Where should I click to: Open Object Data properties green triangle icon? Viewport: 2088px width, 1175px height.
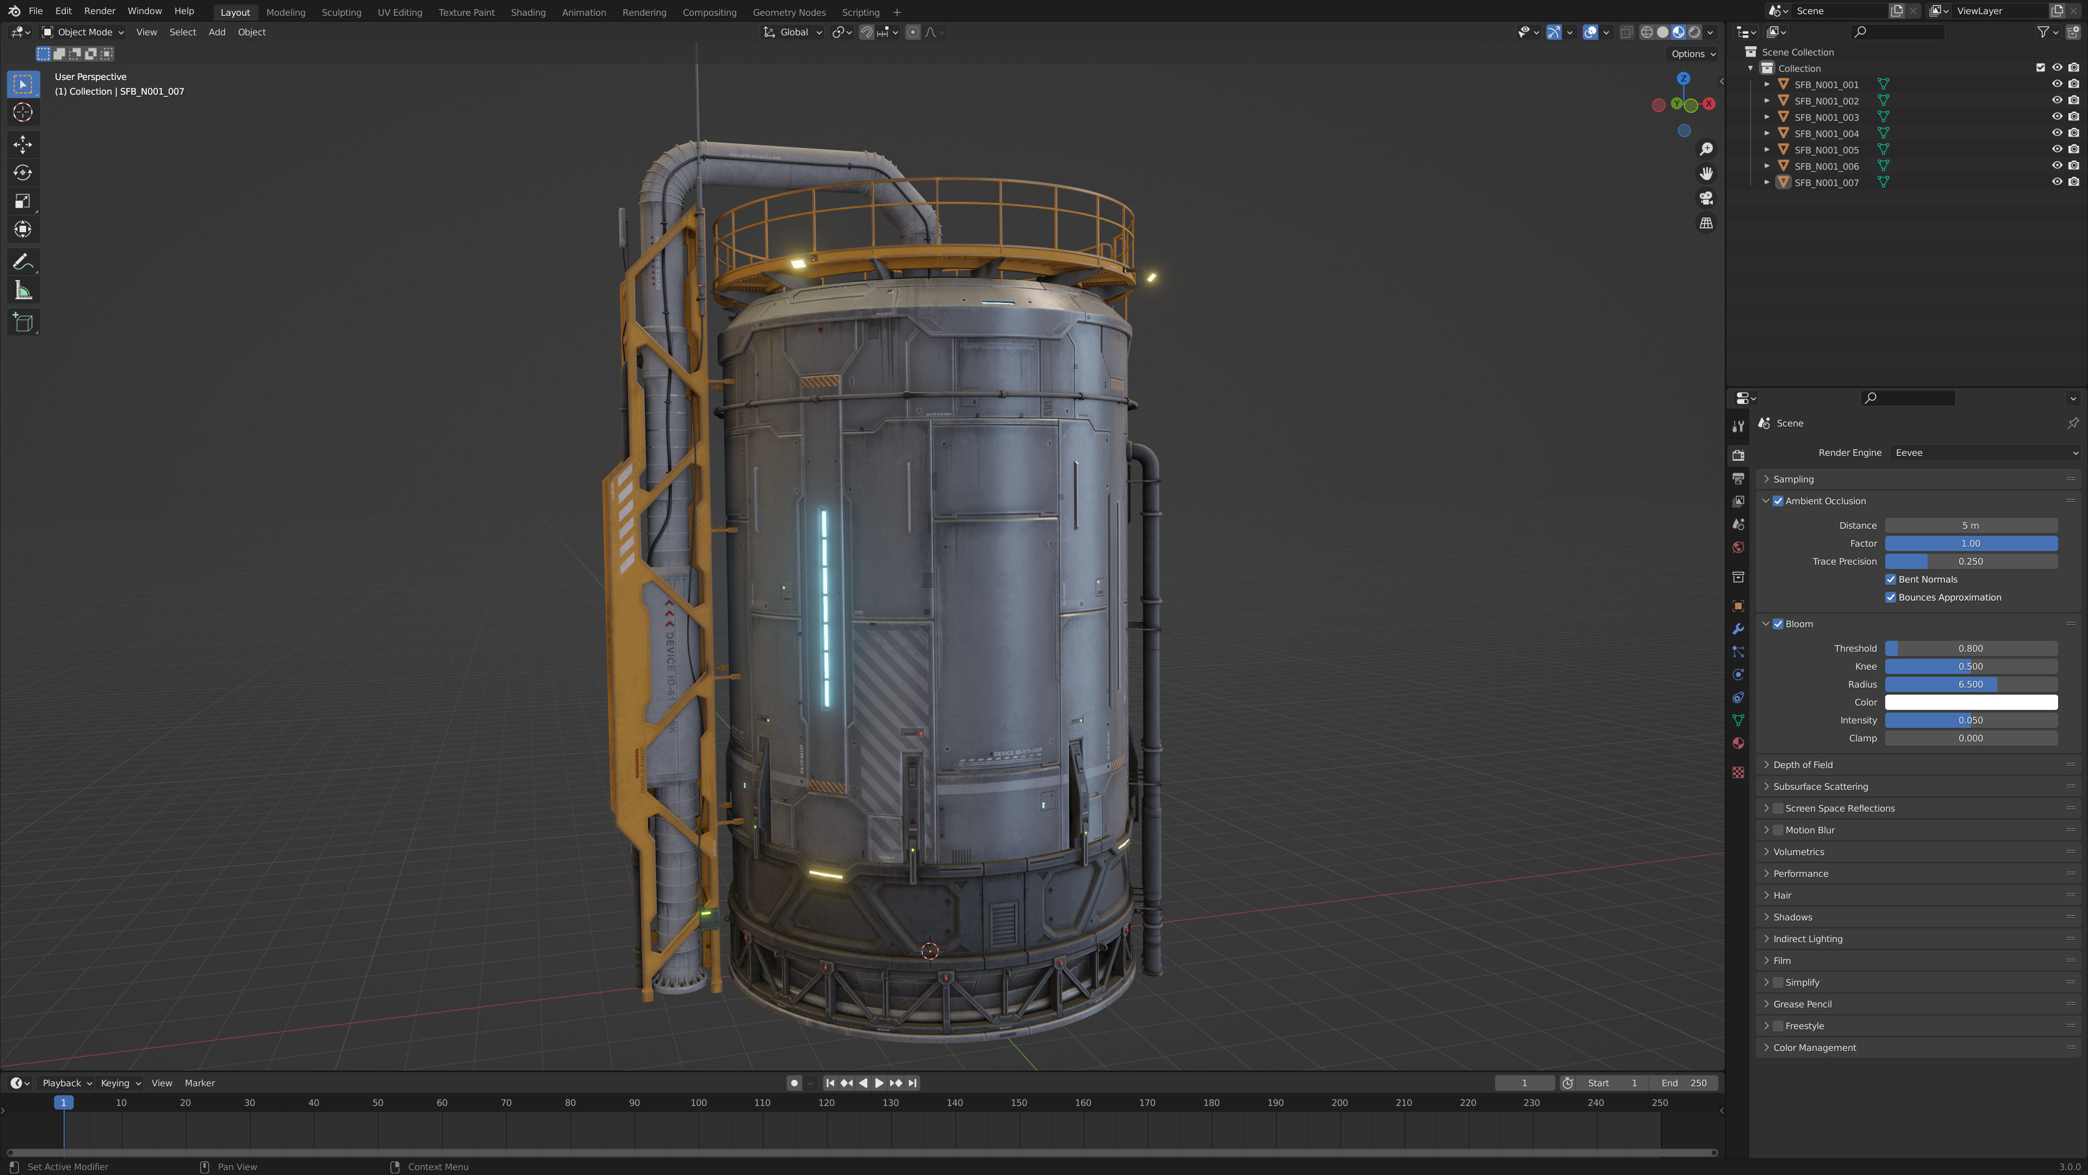click(x=1738, y=720)
